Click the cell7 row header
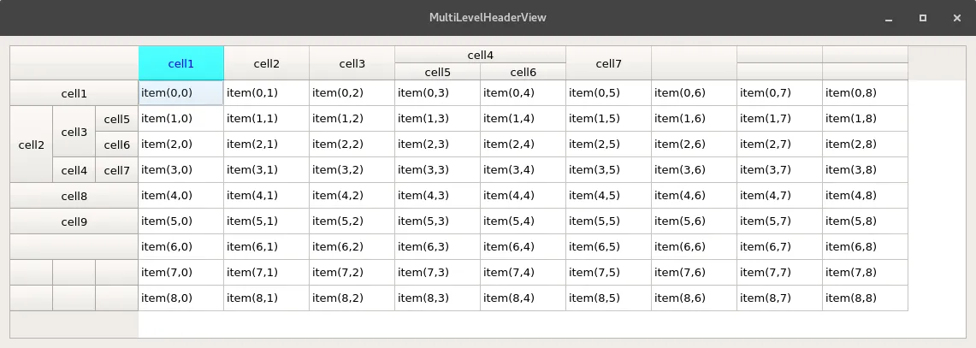Image resolution: width=976 pixels, height=348 pixels. 116,170
